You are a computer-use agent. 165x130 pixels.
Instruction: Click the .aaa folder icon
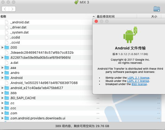point(7,68)
